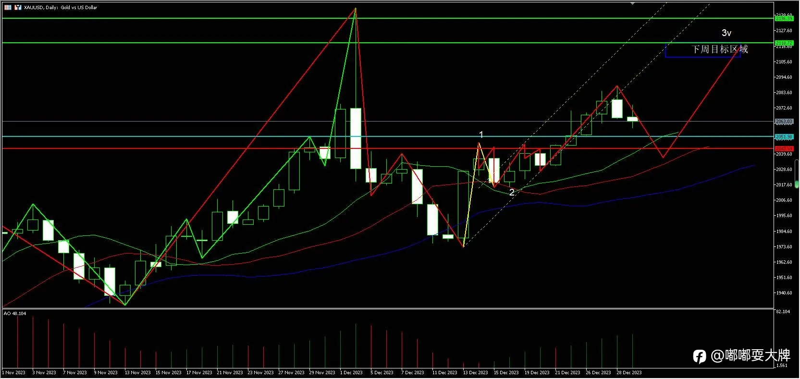800x379 pixels.
Task: Click the 1984.60 price axis label
Action: 784,232
